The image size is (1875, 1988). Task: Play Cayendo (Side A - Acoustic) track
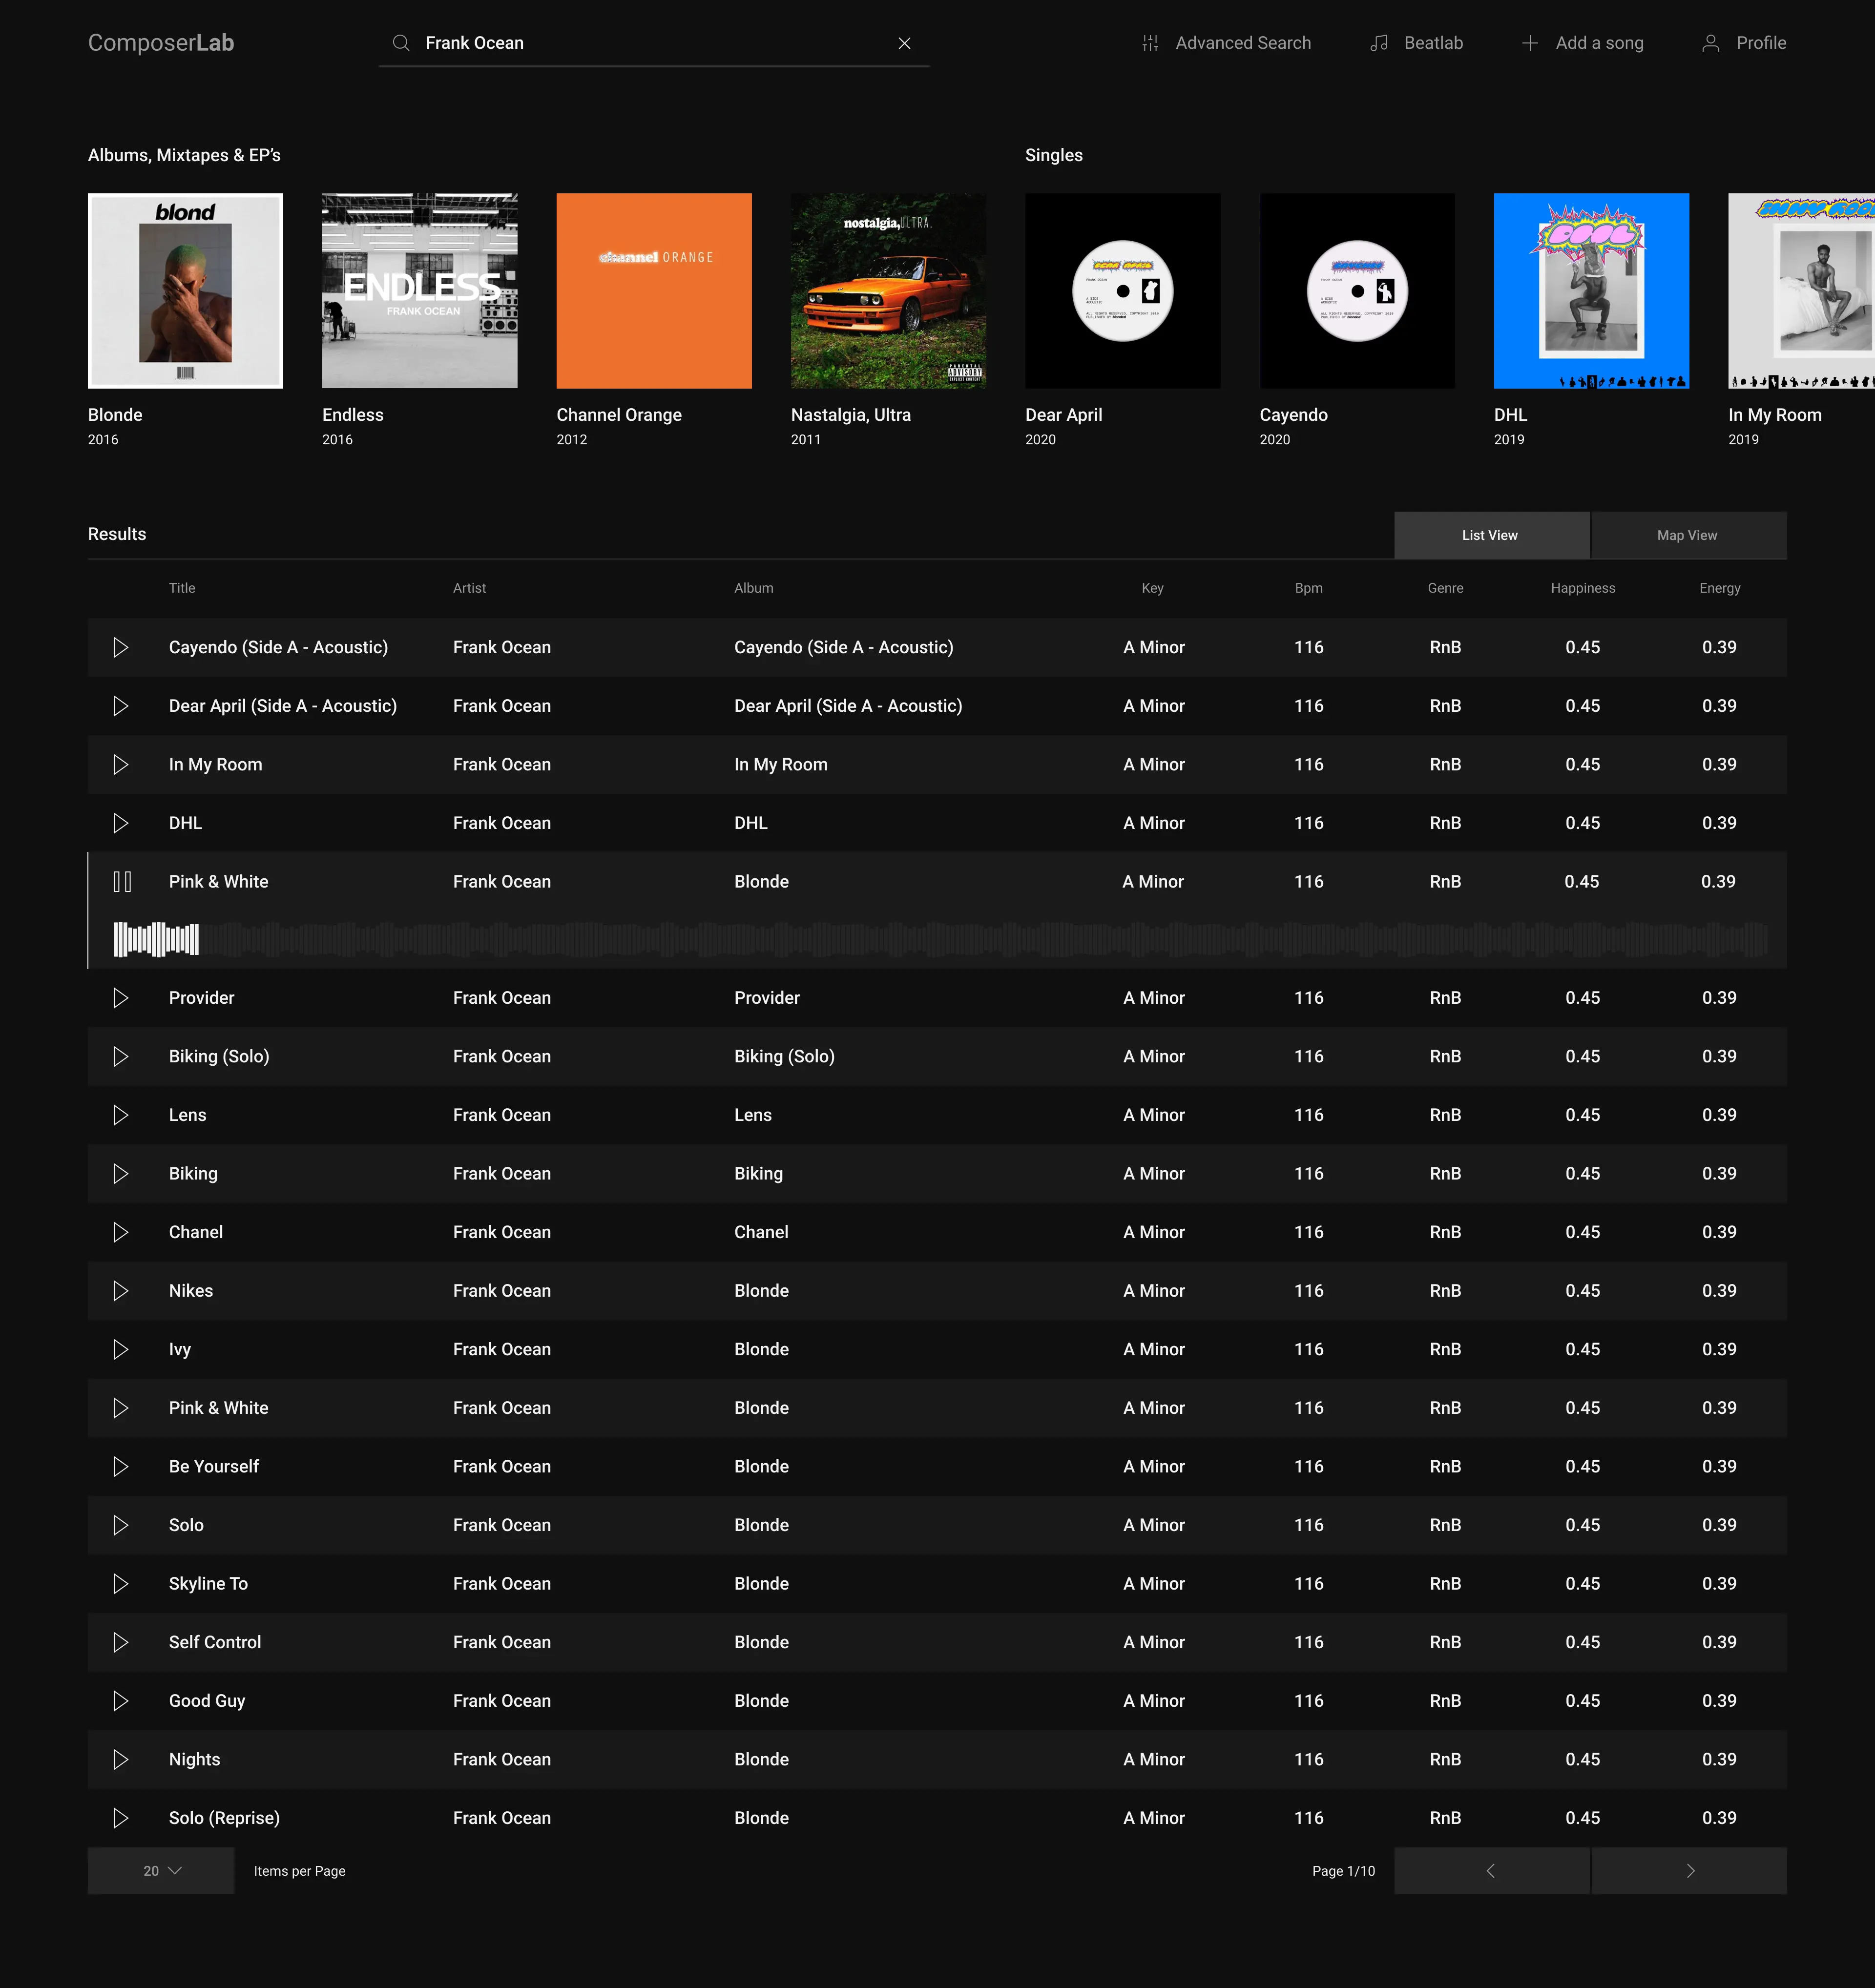tap(121, 647)
